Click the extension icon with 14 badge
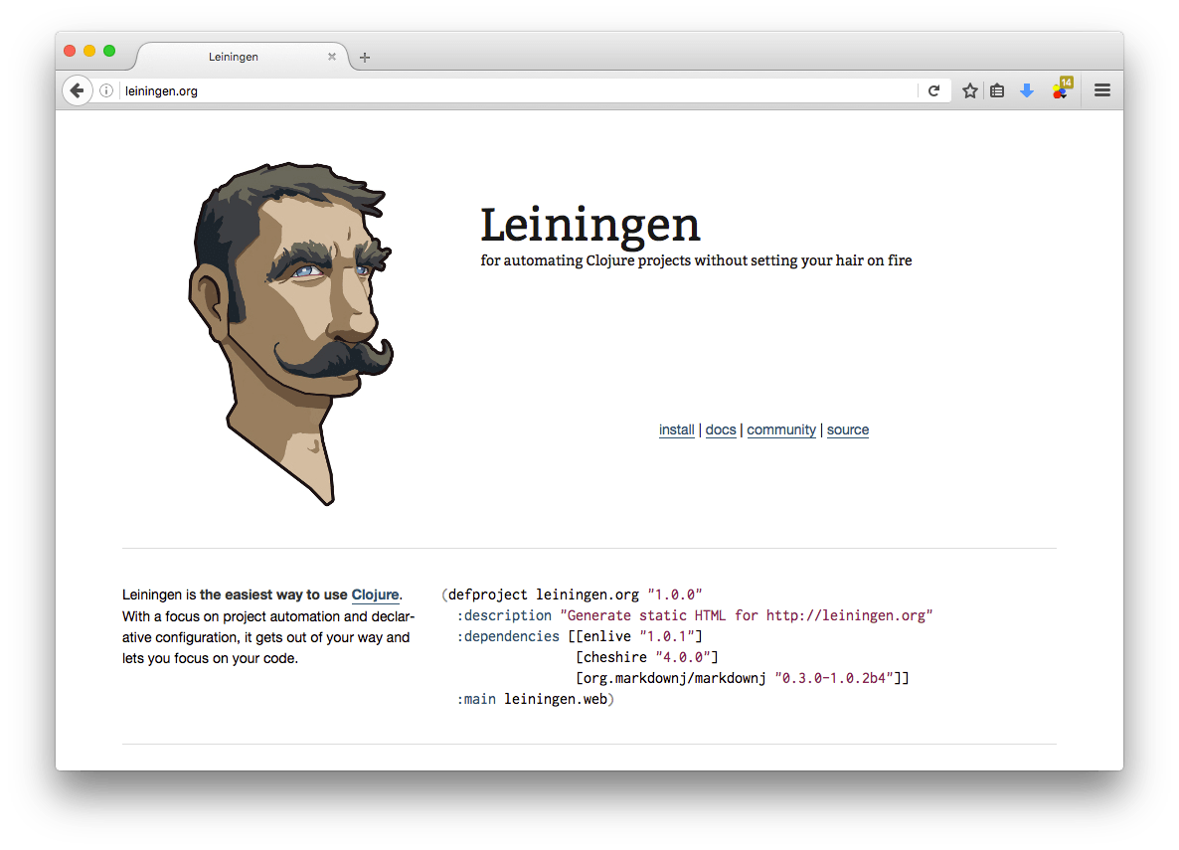 pos(1062,88)
